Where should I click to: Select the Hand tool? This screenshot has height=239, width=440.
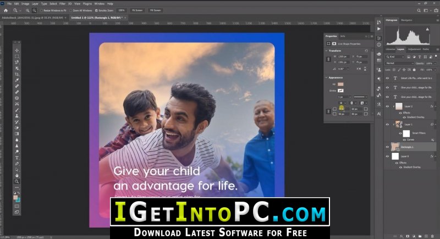pyautogui.click(x=17, y=175)
